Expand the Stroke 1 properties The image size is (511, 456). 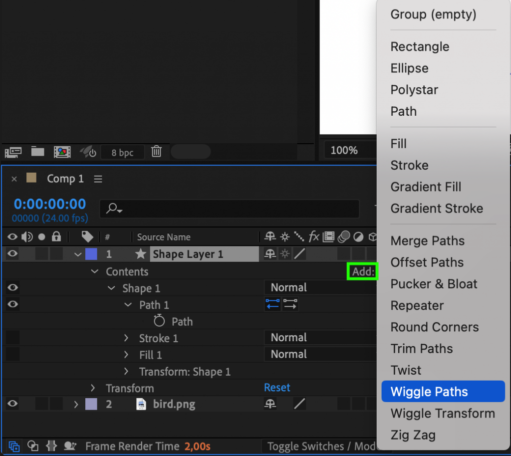tap(126, 338)
